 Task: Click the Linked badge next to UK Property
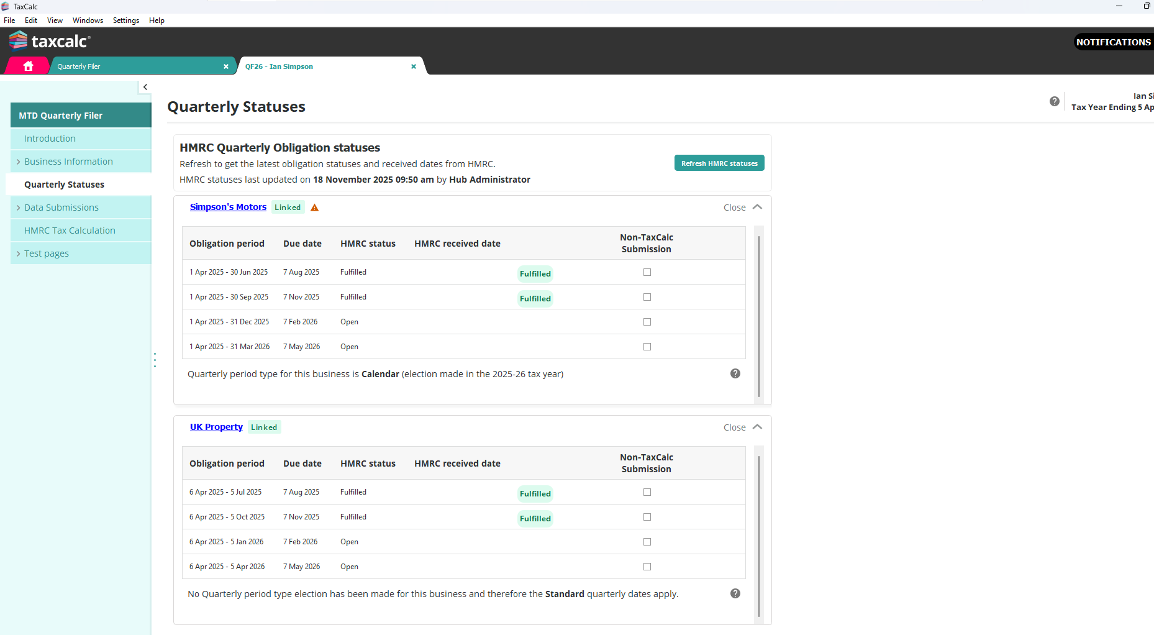[264, 427]
